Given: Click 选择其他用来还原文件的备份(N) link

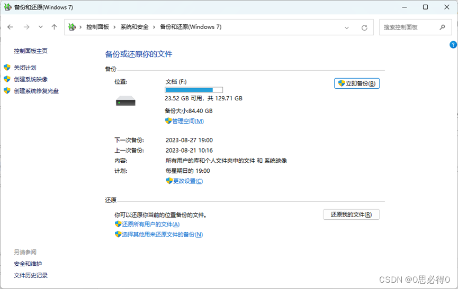Looking at the screenshot, I should 162,235.
